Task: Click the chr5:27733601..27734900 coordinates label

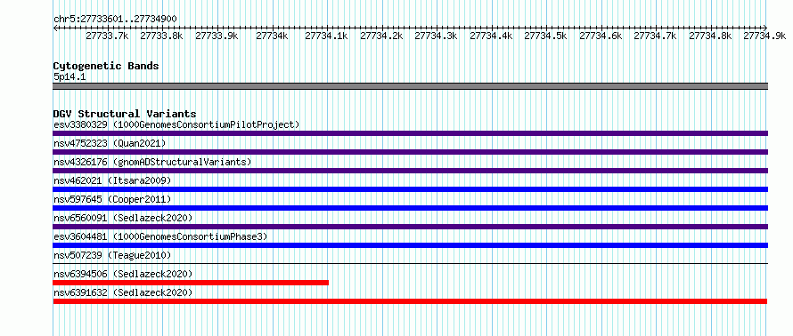Action: pyautogui.click(x=115, y=20)
